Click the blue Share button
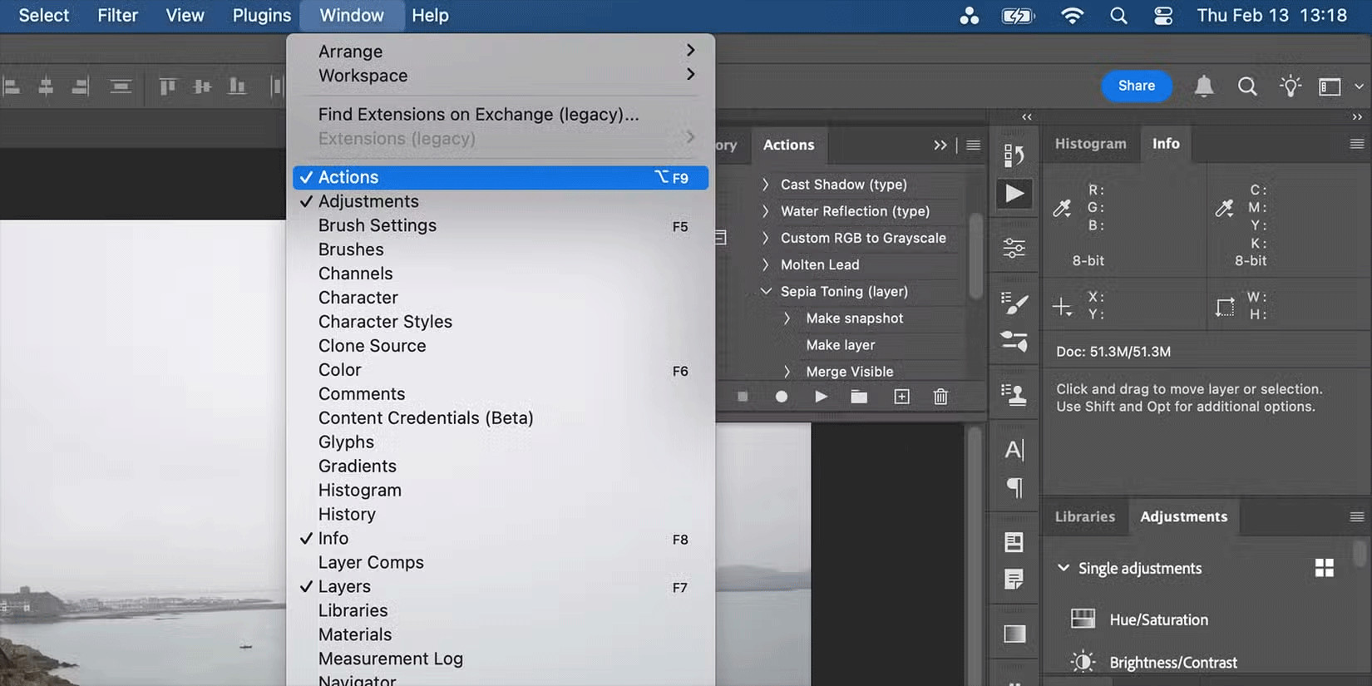The height and width of the screenshot is (686, 1372). (x=1136, y=86)
